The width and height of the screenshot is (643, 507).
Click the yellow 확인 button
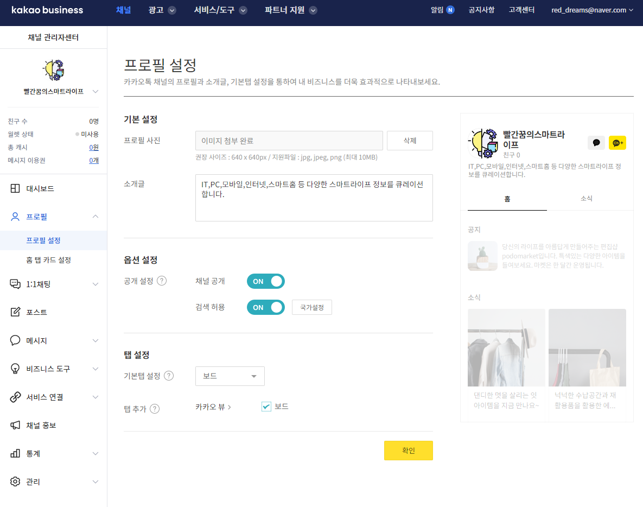tap(409, 451)
